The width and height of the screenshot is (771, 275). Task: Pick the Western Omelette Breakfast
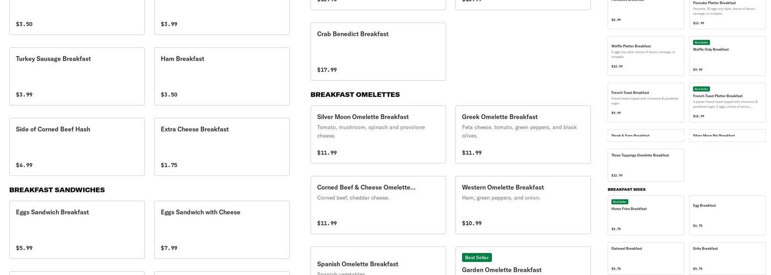click(x=523, y=205)
